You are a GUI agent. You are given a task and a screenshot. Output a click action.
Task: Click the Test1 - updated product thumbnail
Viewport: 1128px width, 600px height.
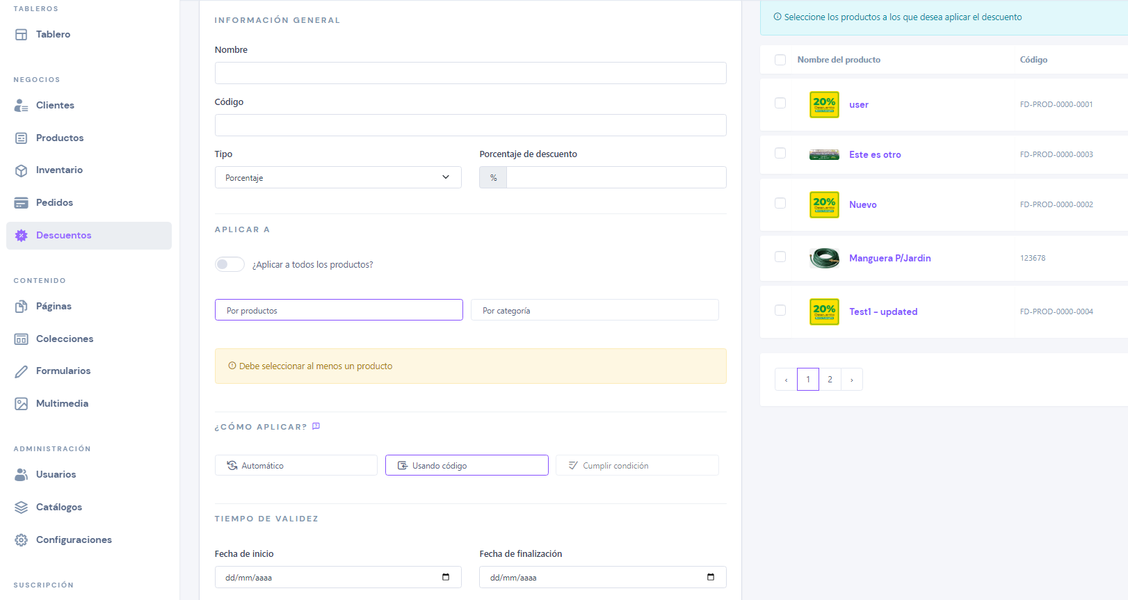824,311
